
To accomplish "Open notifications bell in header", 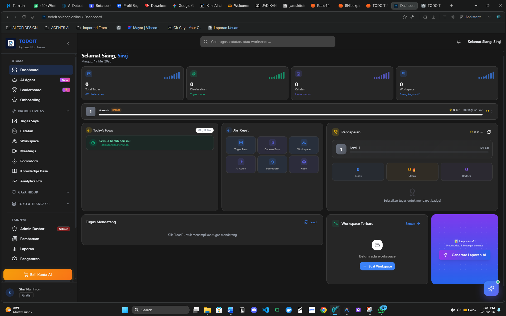I will [x=459, y=42].
